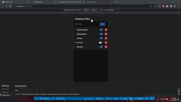Viewport: 181px width, 102px height.
Task: Open errors and warnings count
Action: (x=60, y=99)
